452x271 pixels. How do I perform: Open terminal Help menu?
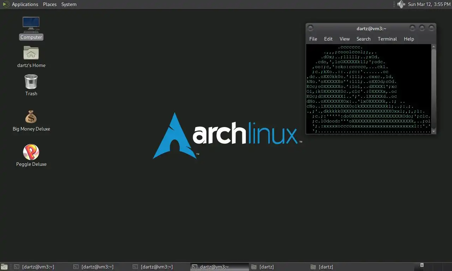(409, 39)
